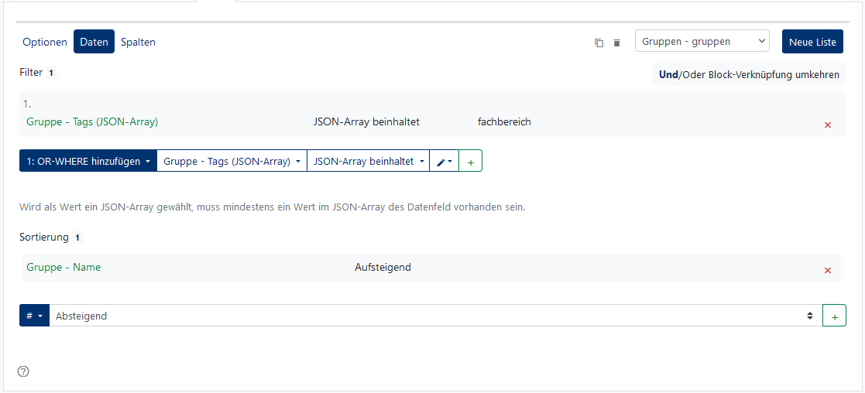Expand 1: OR-WHERE hinzufügen dropdown
This screenshot has height=393, width=865.
coord(88,161)
